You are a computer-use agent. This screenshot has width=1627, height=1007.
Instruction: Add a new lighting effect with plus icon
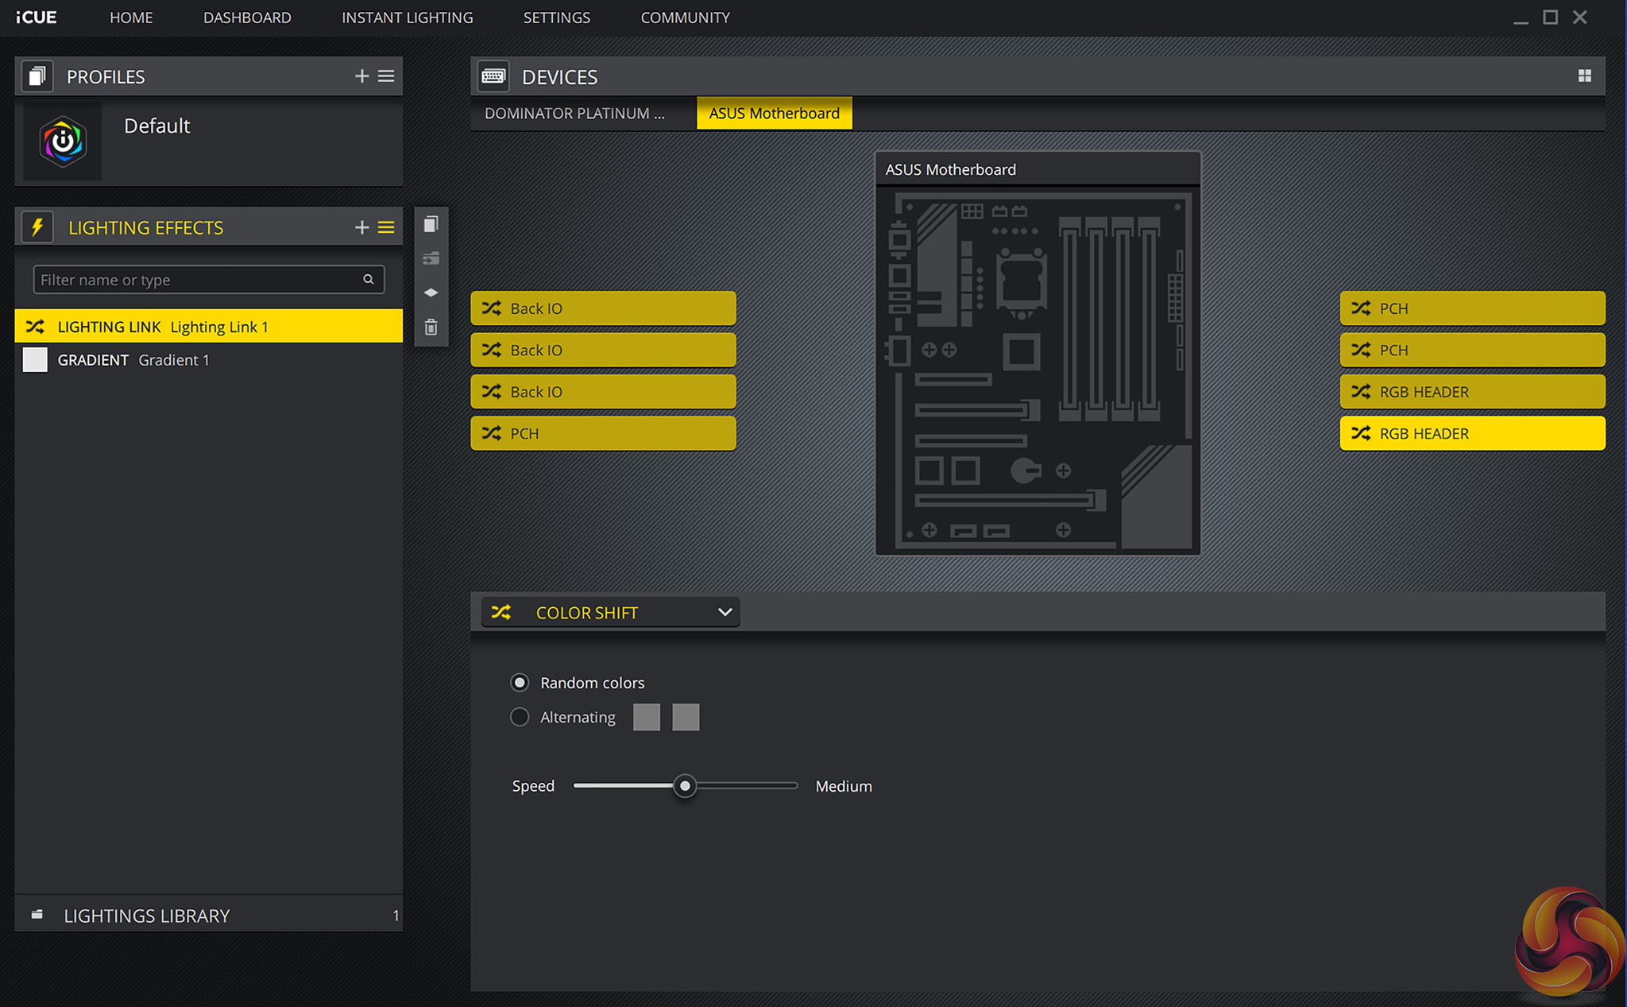pyautogui.click(x=361, y=227)
